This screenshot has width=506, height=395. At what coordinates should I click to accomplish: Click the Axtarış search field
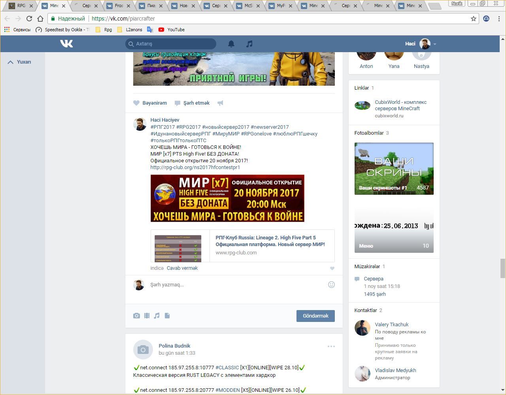(x=171, y=44)
